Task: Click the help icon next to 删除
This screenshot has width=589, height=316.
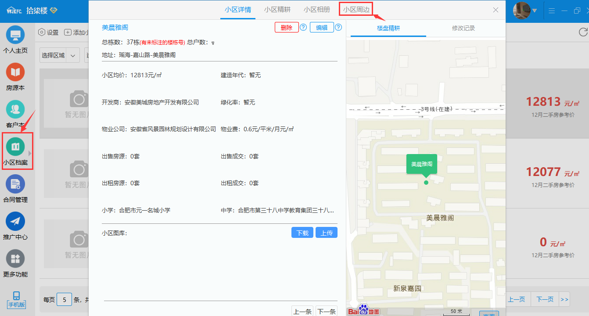Action: (303, 27)
